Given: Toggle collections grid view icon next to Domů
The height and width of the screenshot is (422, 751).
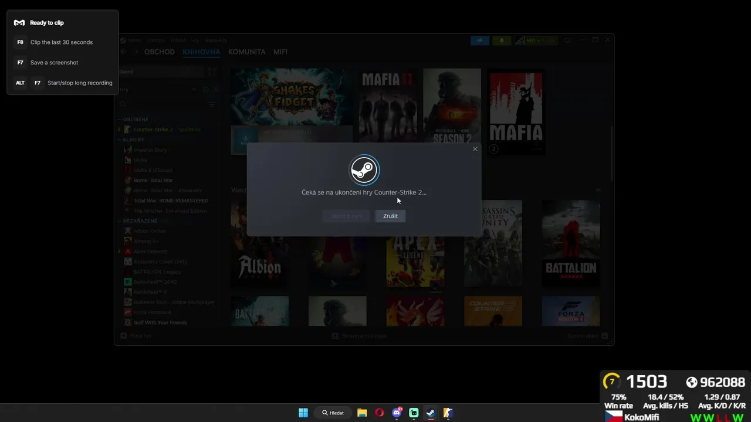Looking at the screenshot, I should coord(212,72).
